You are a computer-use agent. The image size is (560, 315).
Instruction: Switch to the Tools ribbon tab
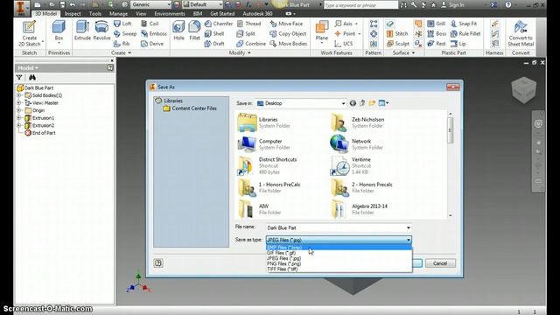click(x=95, y=14)
